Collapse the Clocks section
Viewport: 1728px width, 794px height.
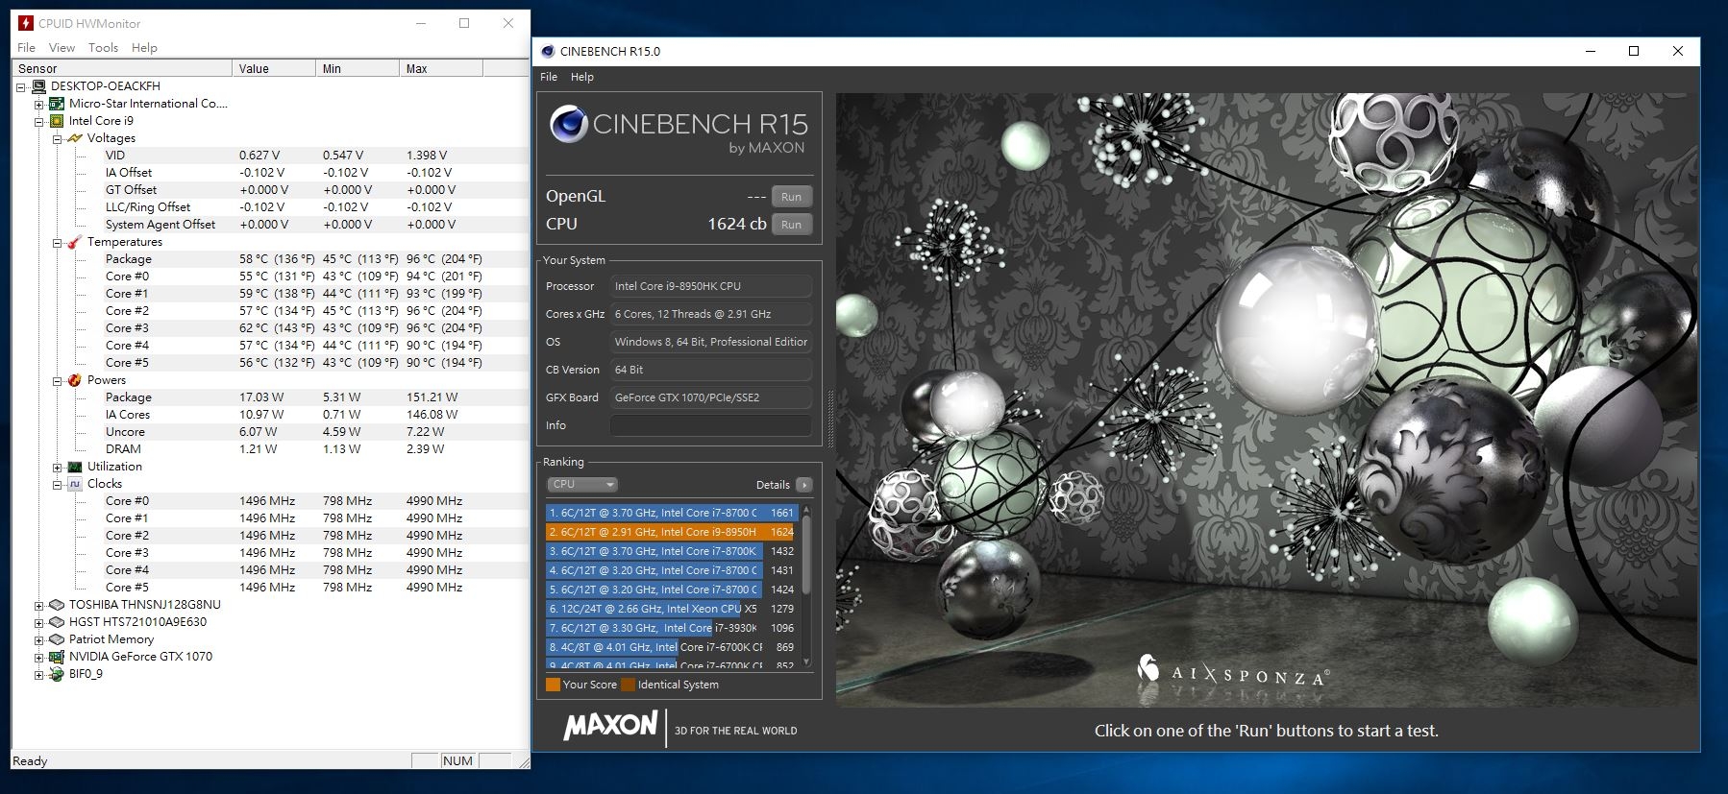pyautogui.click(x=58, y=485)
